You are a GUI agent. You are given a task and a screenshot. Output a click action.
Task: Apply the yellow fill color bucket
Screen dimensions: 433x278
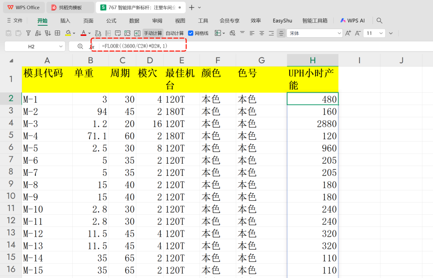click(68, 33)
